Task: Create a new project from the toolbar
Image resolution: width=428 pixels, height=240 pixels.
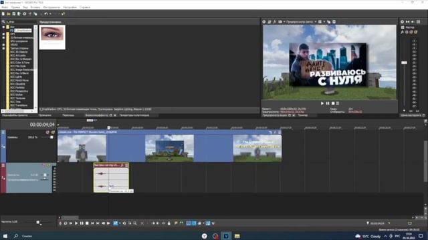Action: 3,14
